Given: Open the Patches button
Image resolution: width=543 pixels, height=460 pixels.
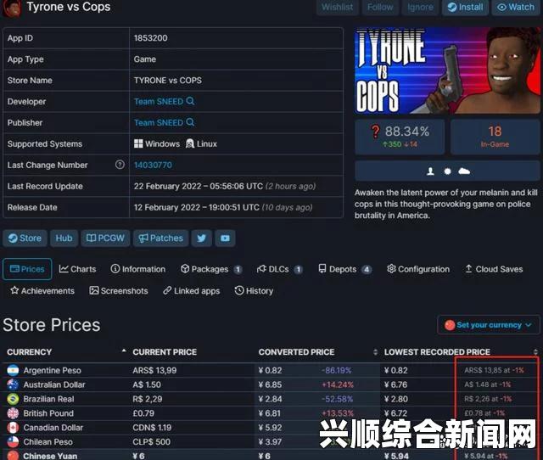Looking at the screenshot, I should point(160,238).
